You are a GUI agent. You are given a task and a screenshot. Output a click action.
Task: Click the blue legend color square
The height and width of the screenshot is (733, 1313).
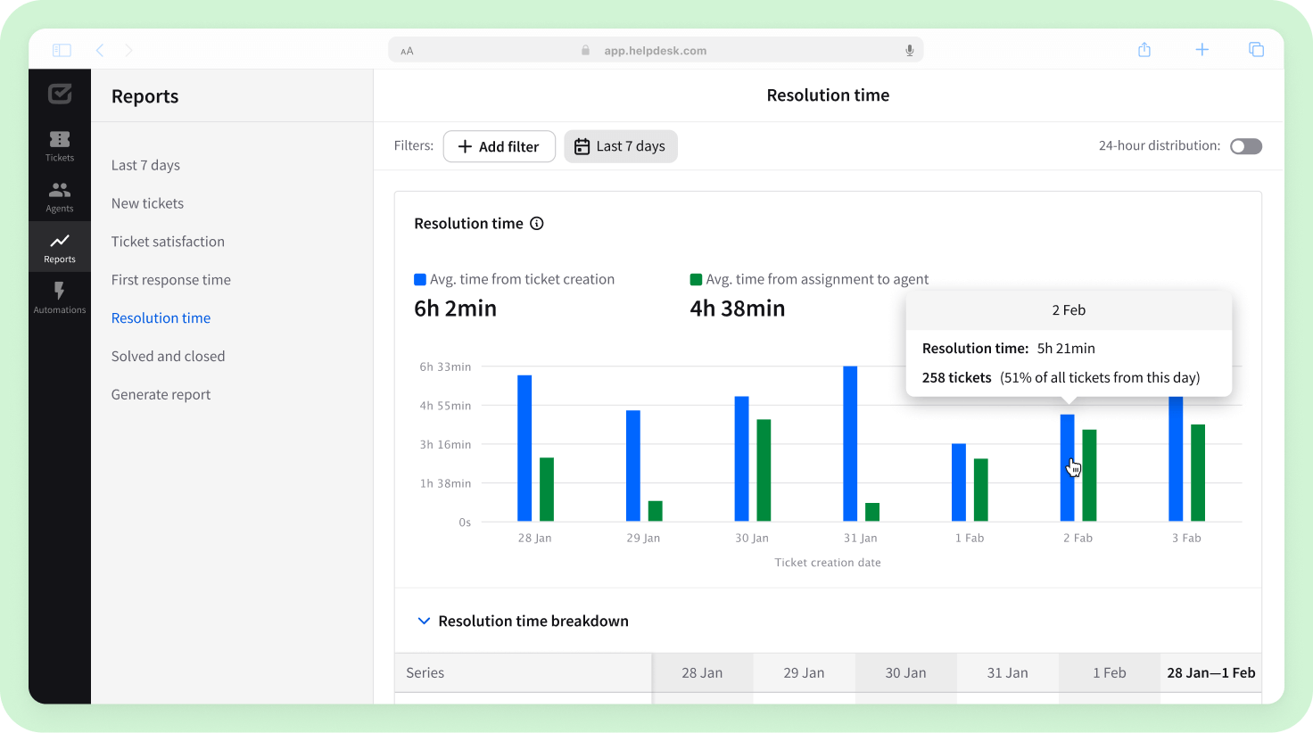point(418,278)
